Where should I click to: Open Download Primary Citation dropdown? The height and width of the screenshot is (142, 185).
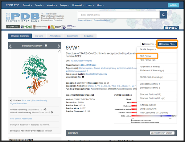point(162,133)
